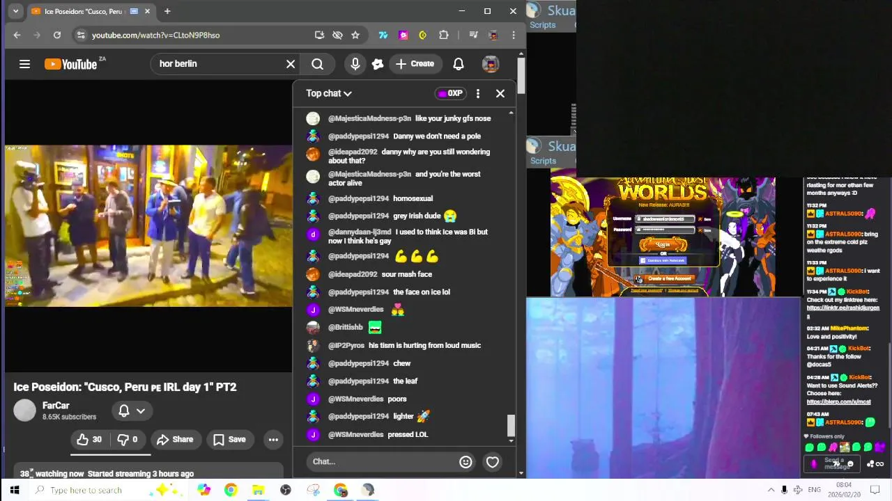Screen dimensions: 892x501
Task: Bookmark this page with the star icon
Action: point(355,35)
